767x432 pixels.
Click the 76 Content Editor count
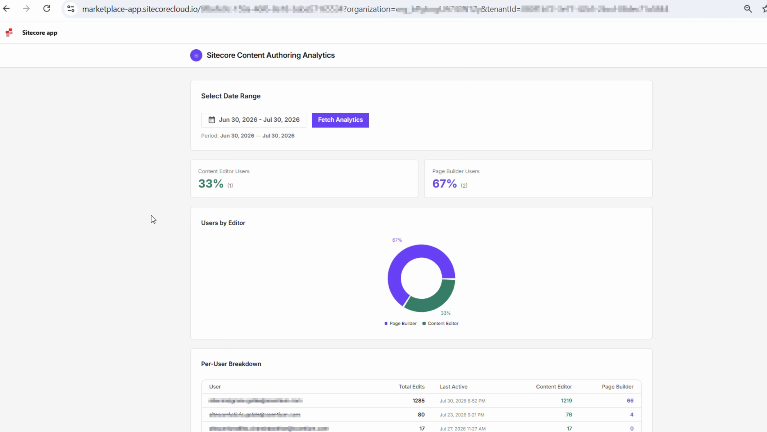click(x=569, y=415)
